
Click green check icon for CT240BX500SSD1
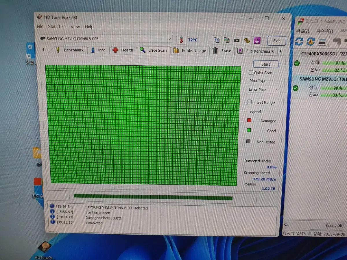tap(297, 63)
